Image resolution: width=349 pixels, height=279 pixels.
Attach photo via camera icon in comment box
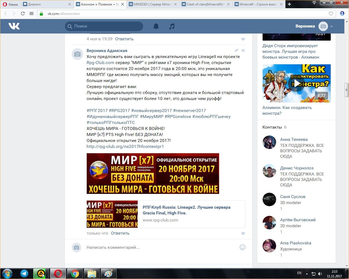tap(77, 247)
